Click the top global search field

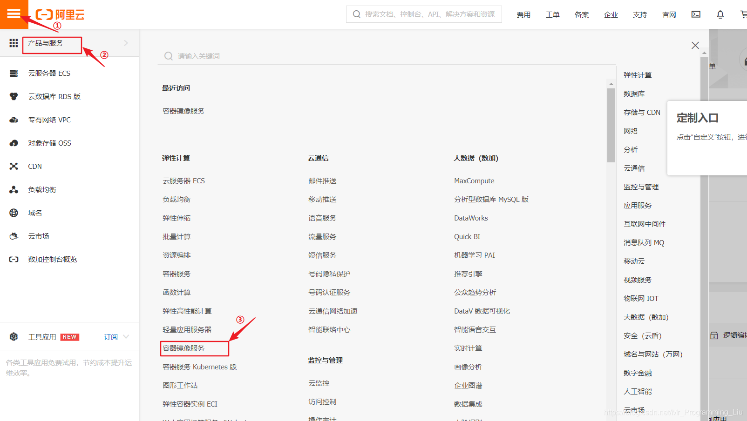pos(424,14)
